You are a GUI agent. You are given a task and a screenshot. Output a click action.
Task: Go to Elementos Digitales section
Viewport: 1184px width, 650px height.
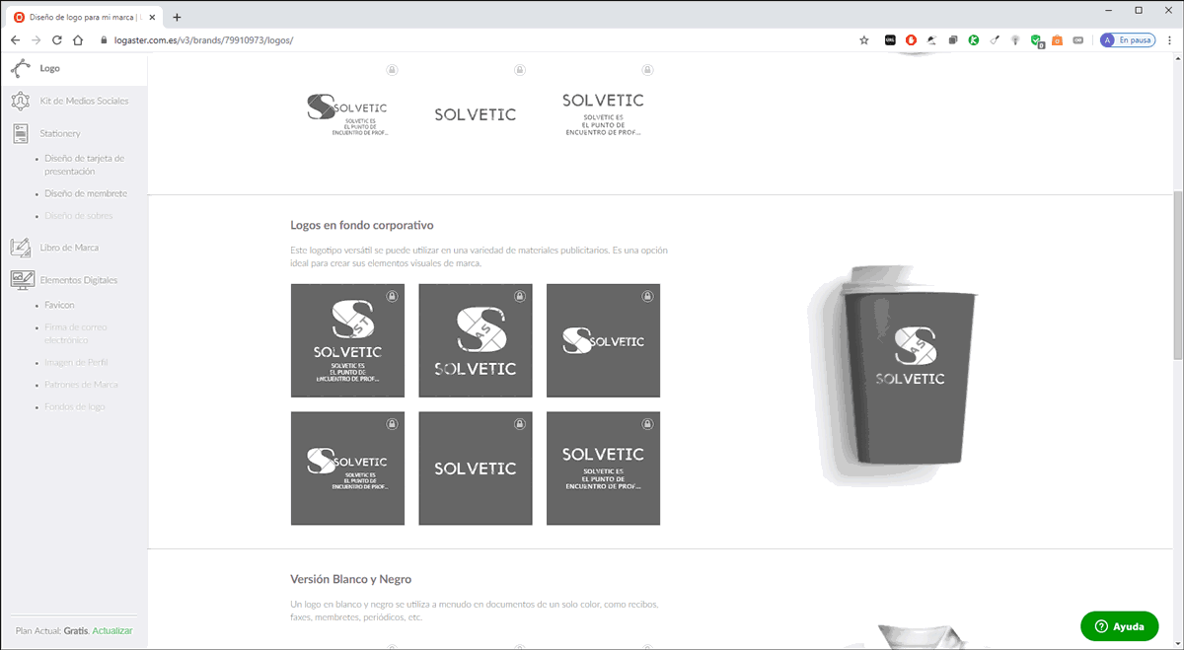coord(79,280)
